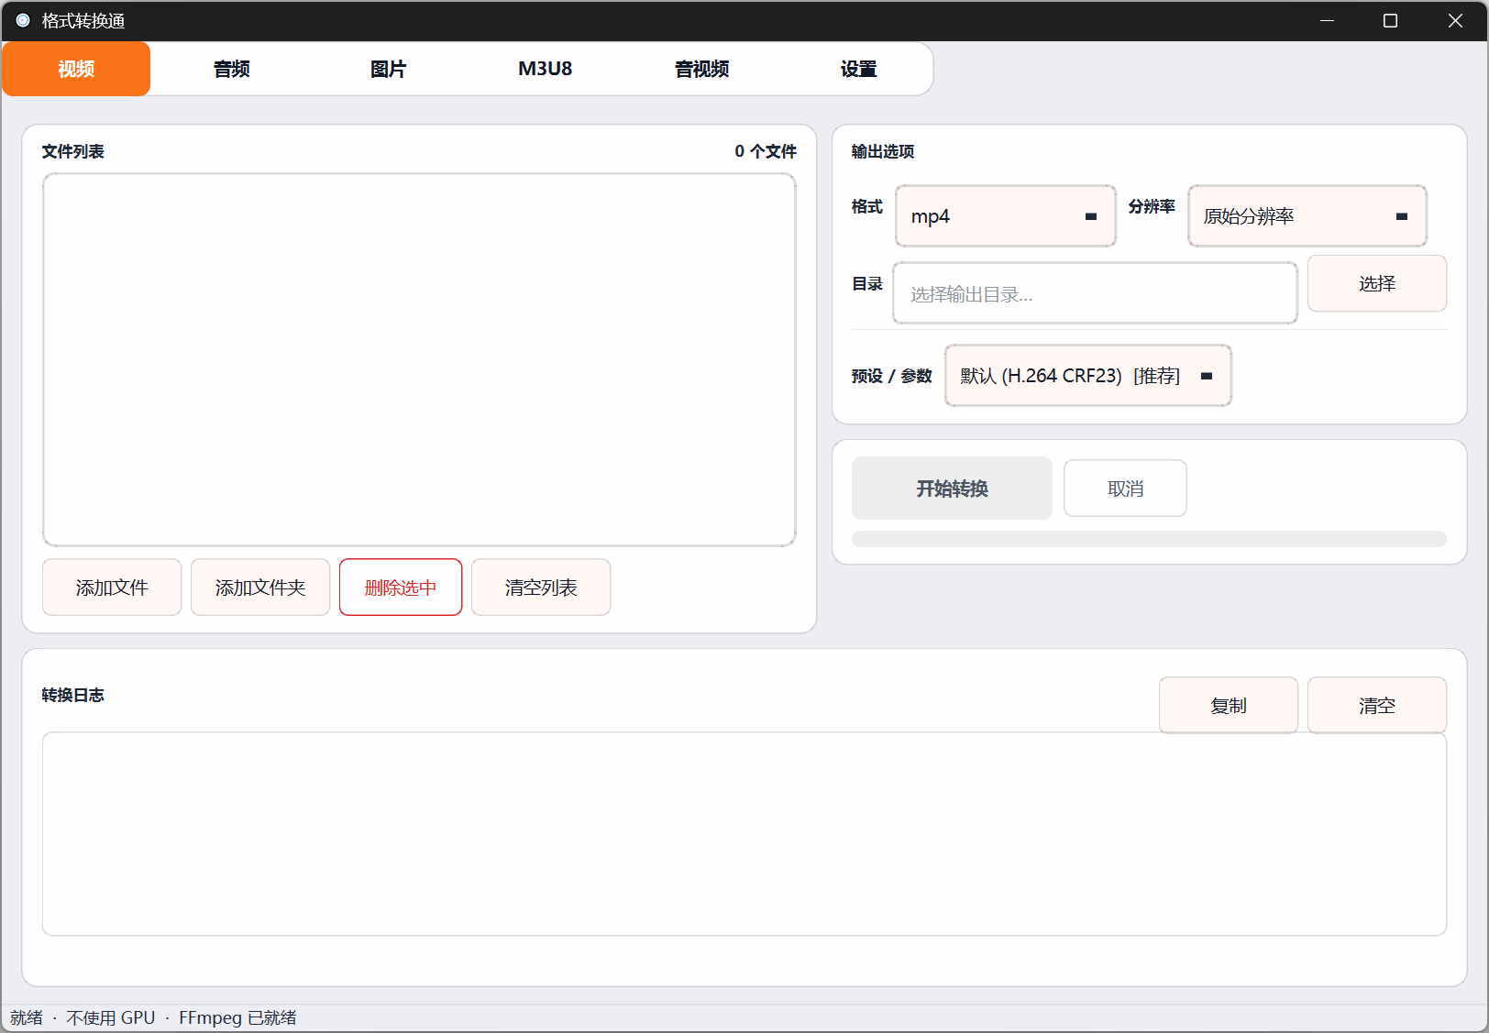
Task: Open the 格式 mp4 dropdown
Action: [1006, 216]
